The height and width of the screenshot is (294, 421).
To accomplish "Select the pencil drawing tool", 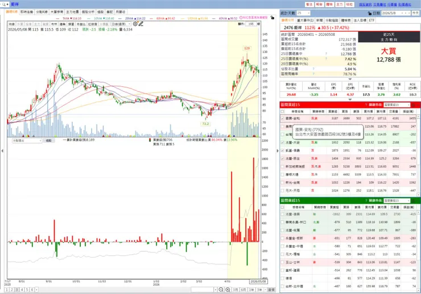I will tap(141, 24).
